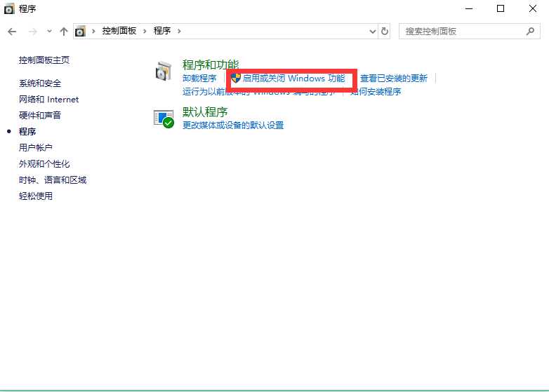Viewport: 549px width, 392px height.
Task: Click the shield icon beside 启用或关闭
Action: [236, 79]
